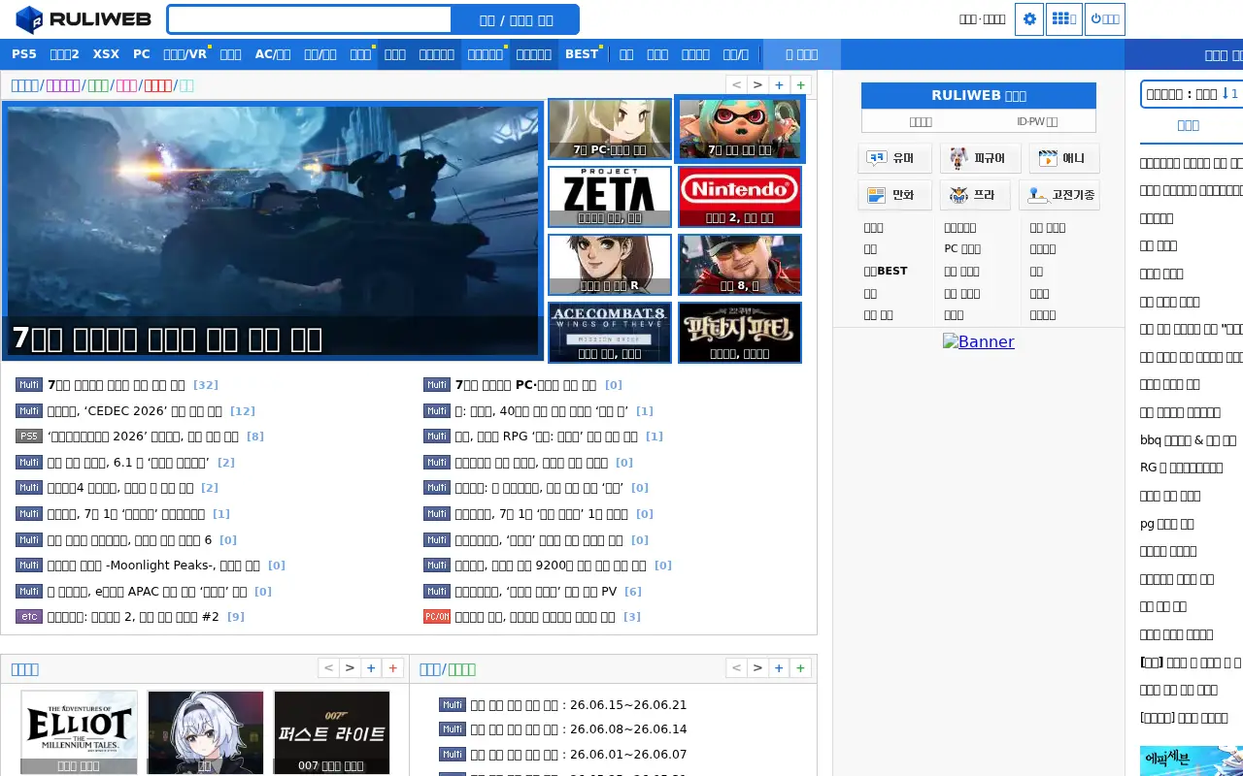This screenshot has height=776, width=1243.
Task: Go to previous page in the Elliot thumbnail panel
Action: (x=328, y=668)
